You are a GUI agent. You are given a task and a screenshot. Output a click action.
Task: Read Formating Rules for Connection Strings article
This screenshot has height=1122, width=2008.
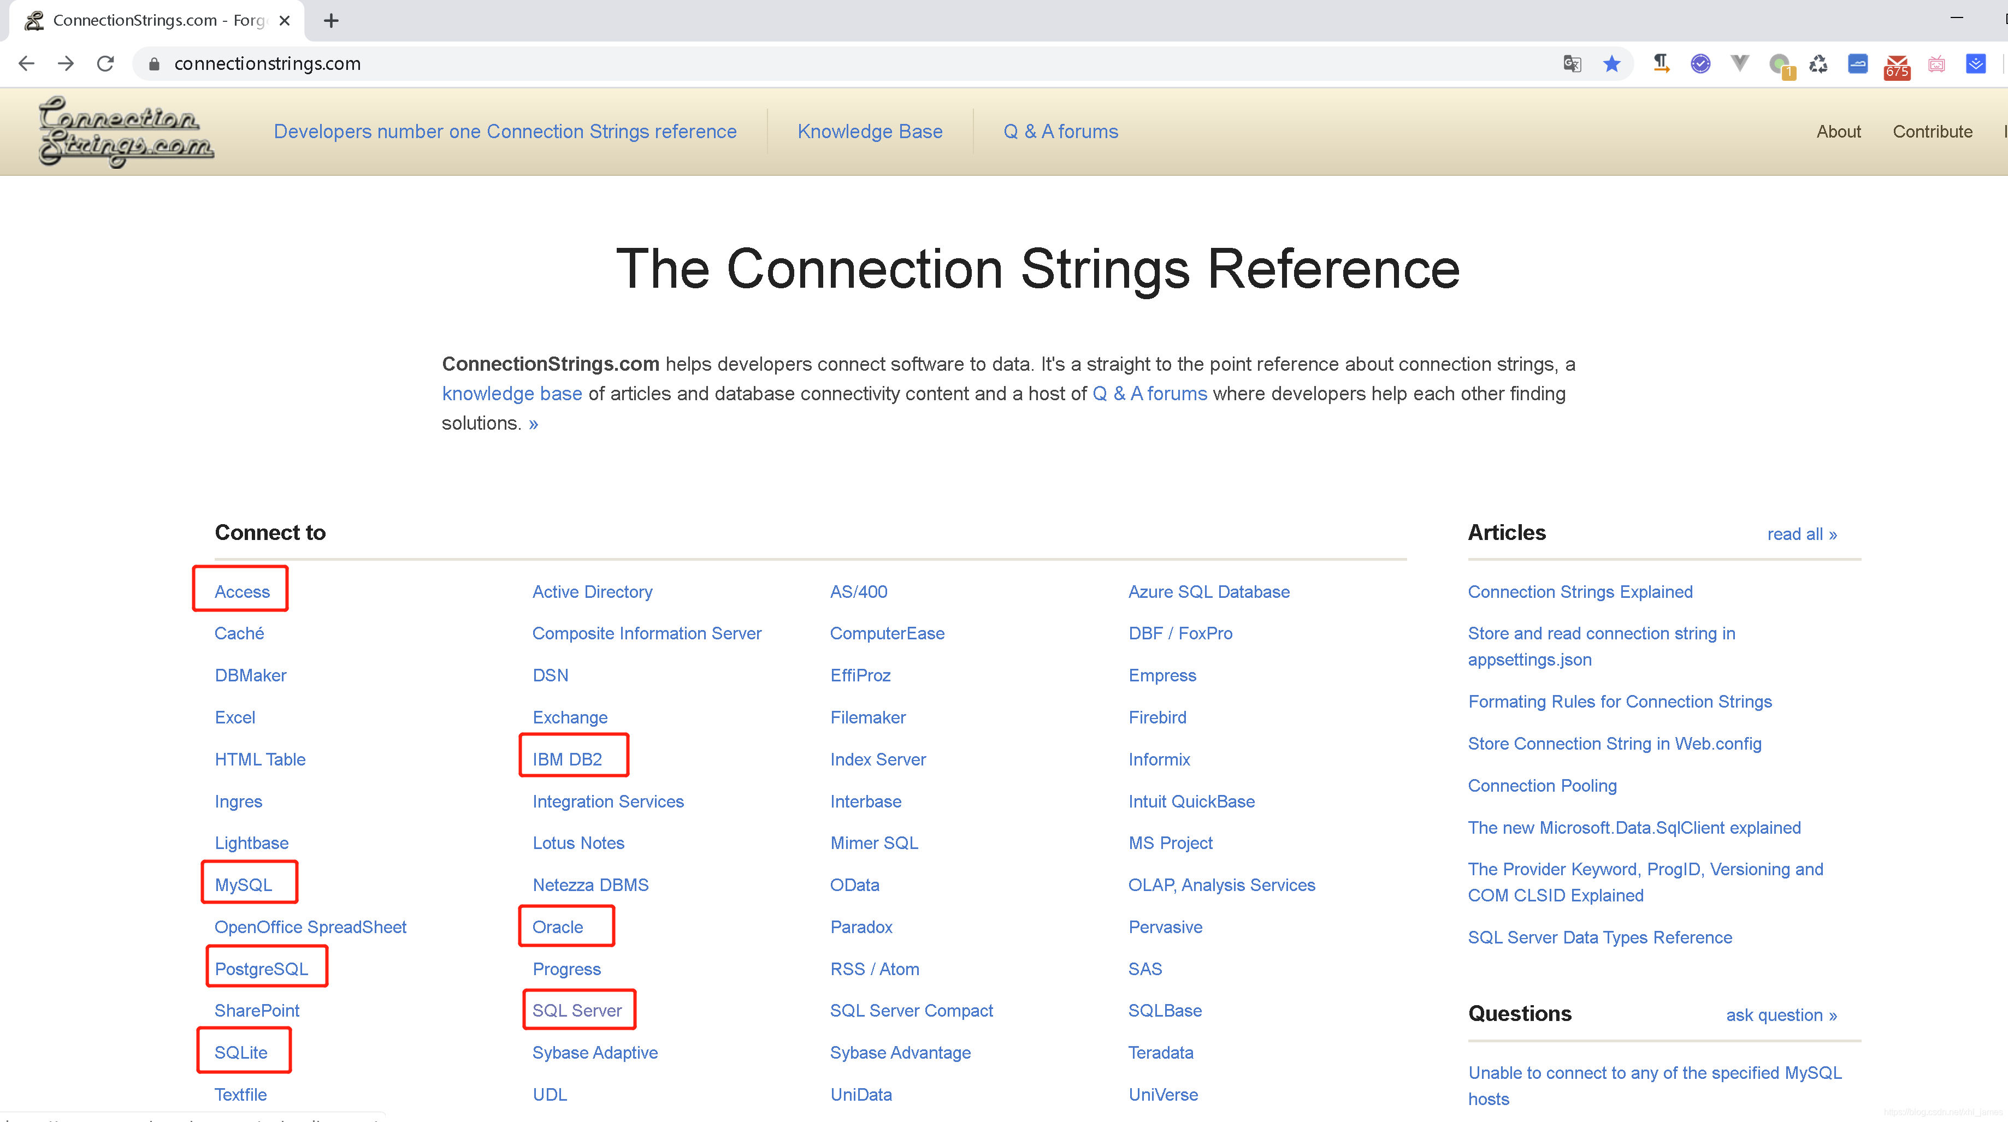pos(1620,701)
